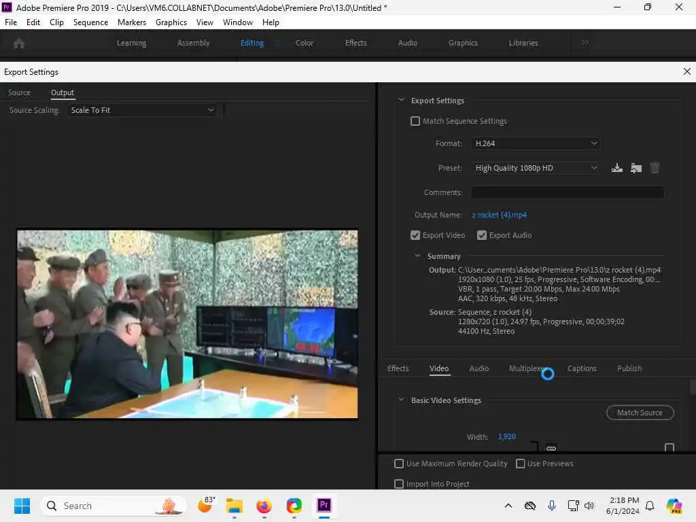Click the Import Preset icon
The height and width of the screenshot is (522, 696).
[x=636, y=168]
